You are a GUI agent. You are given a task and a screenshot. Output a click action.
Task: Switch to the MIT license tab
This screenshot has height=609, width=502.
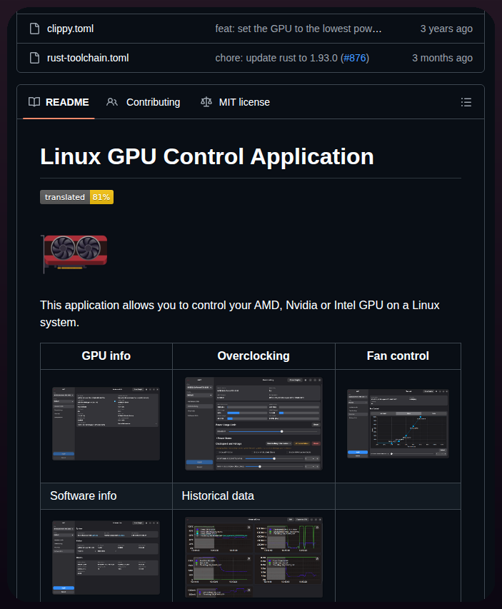point(235,102)
